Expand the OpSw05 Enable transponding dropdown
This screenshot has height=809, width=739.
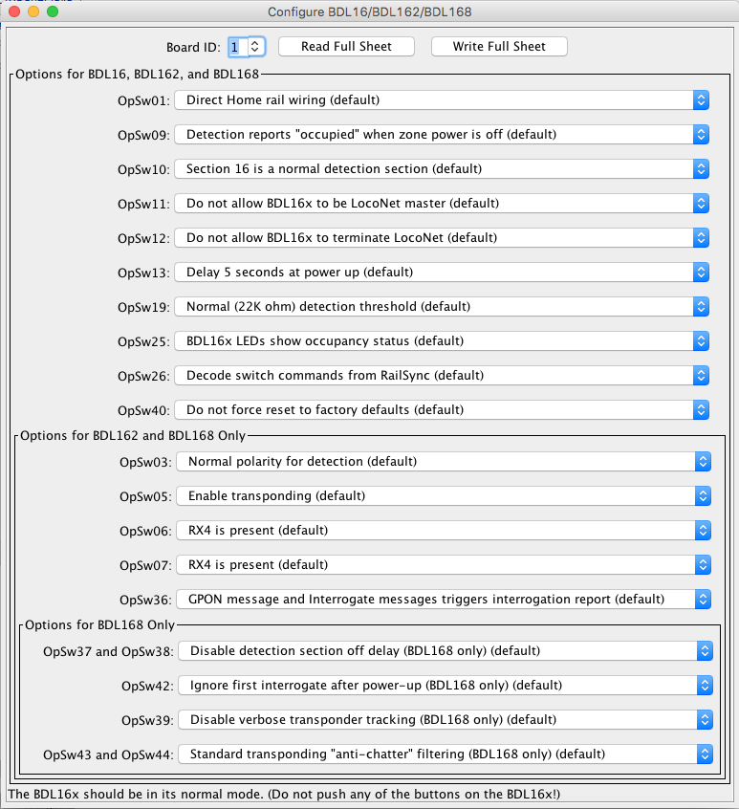443,496
